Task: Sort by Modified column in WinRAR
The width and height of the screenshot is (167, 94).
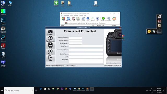Action: tap(114, 26)
